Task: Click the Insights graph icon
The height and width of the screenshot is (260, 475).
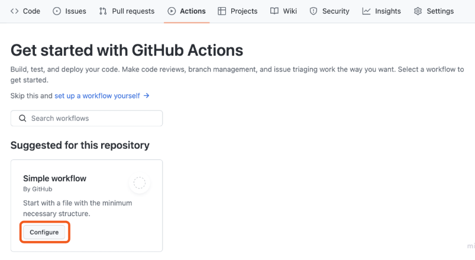Action: coord(366,11)
